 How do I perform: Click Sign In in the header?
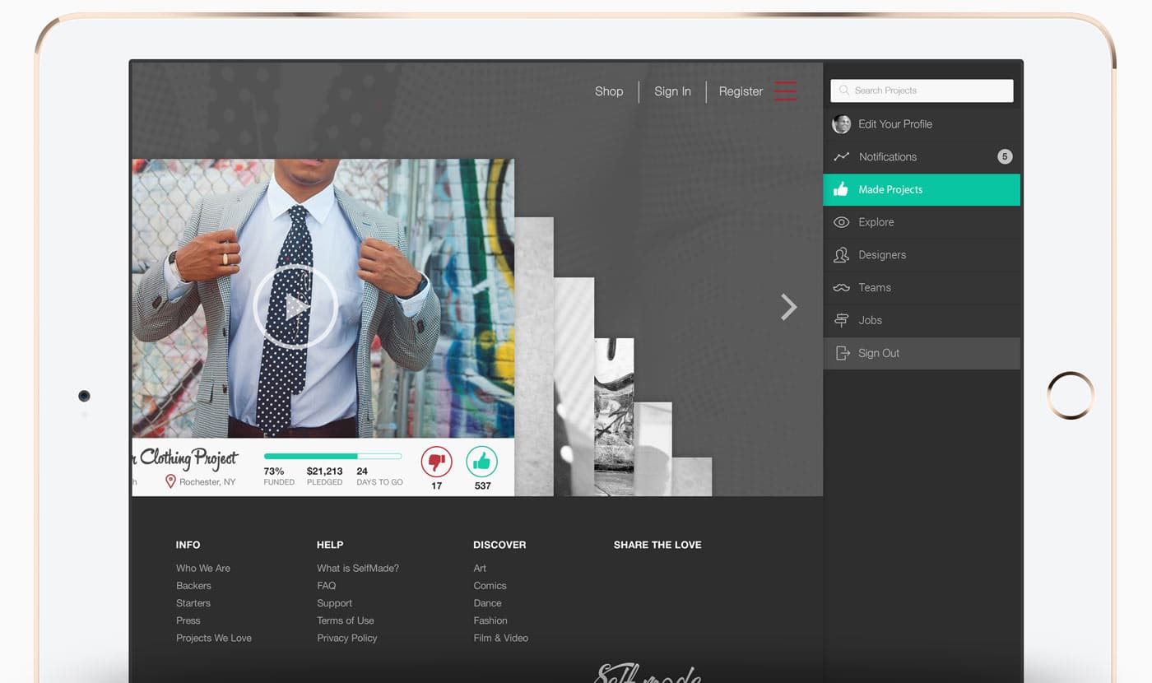pos(672,91)
